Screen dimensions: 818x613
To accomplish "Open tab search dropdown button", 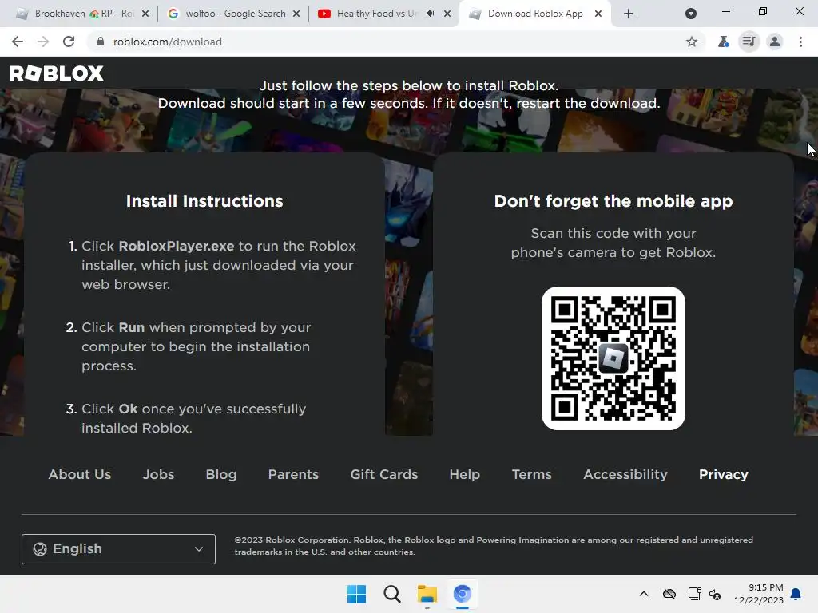I will click(691, 14).
